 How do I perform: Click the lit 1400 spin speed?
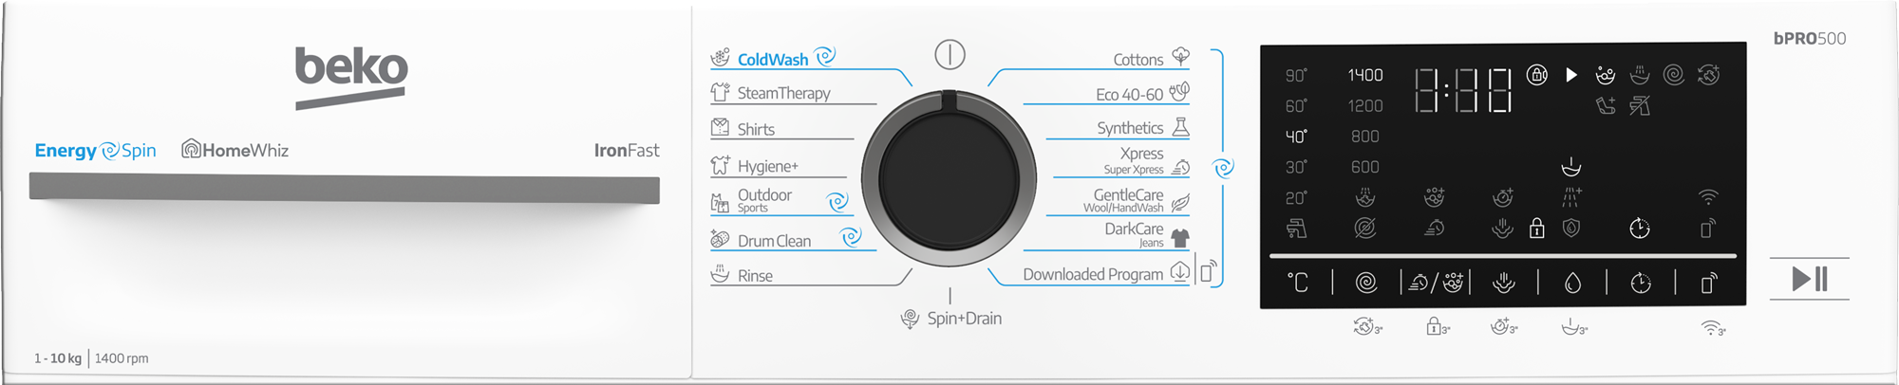tap(1365, 75)
